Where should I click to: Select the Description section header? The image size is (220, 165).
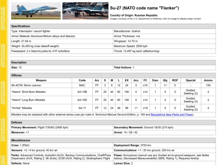[x=113, y=62]
